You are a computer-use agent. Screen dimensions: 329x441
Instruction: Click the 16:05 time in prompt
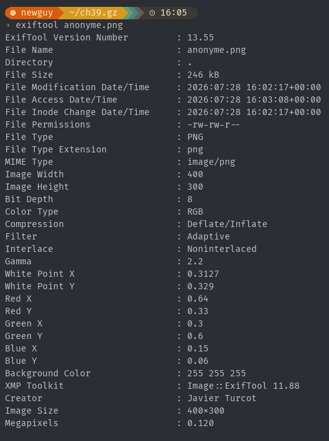click(x=174, y=13)
